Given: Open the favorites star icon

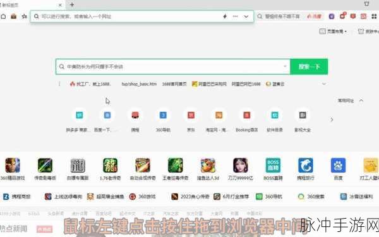Looking at the screenshot, I should coord(24,16).
